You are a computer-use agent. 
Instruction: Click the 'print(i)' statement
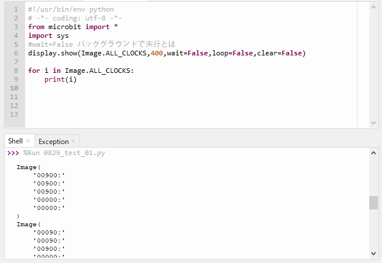pyautogui.click(x=60, y=79)
